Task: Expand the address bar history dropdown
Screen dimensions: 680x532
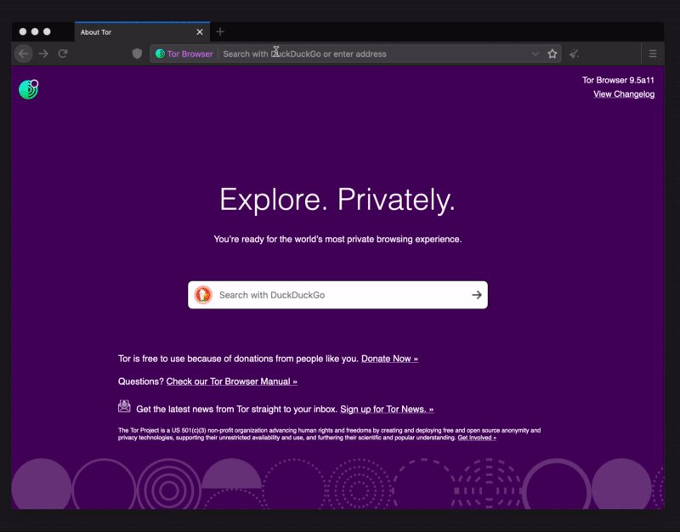Action: (x=535, y=54)
